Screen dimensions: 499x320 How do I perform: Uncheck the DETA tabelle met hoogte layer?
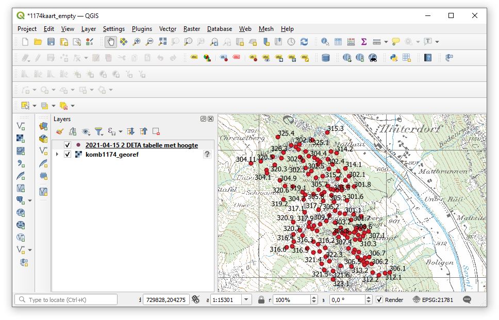click(x=68, y=145)
